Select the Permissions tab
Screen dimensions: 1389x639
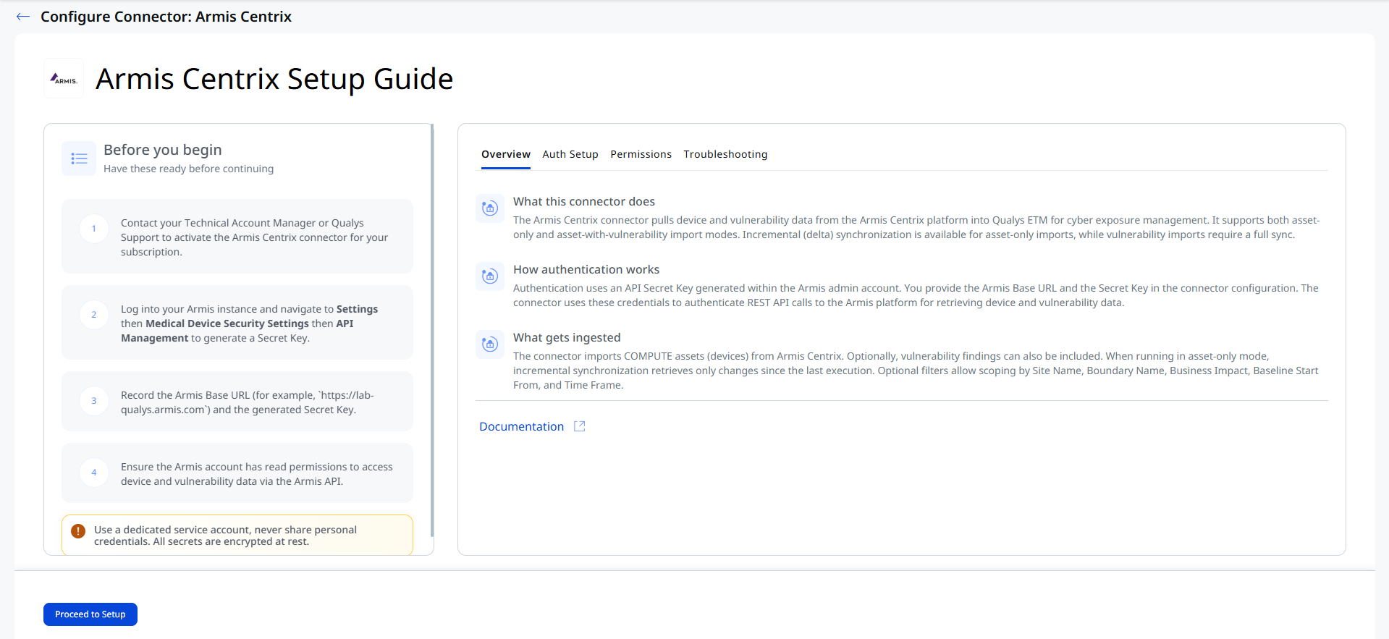(641, 154)
